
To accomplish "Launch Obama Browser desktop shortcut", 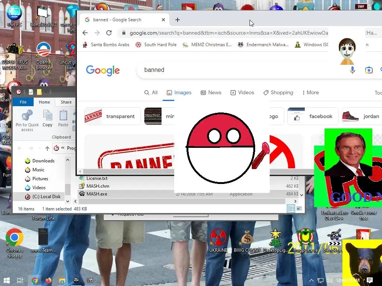I will pos(44,56).
